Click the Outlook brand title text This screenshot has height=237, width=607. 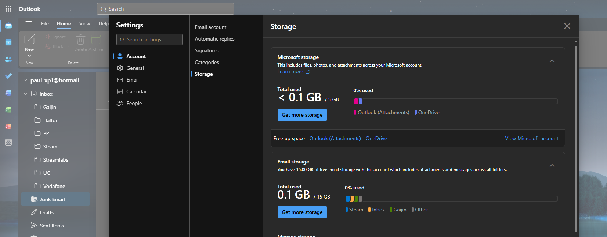[29, 9]
